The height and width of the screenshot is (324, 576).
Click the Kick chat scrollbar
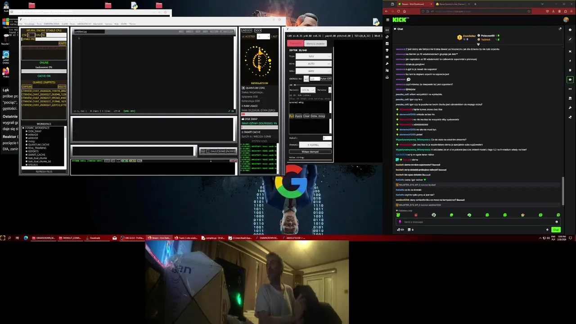(x=563, y=191)
